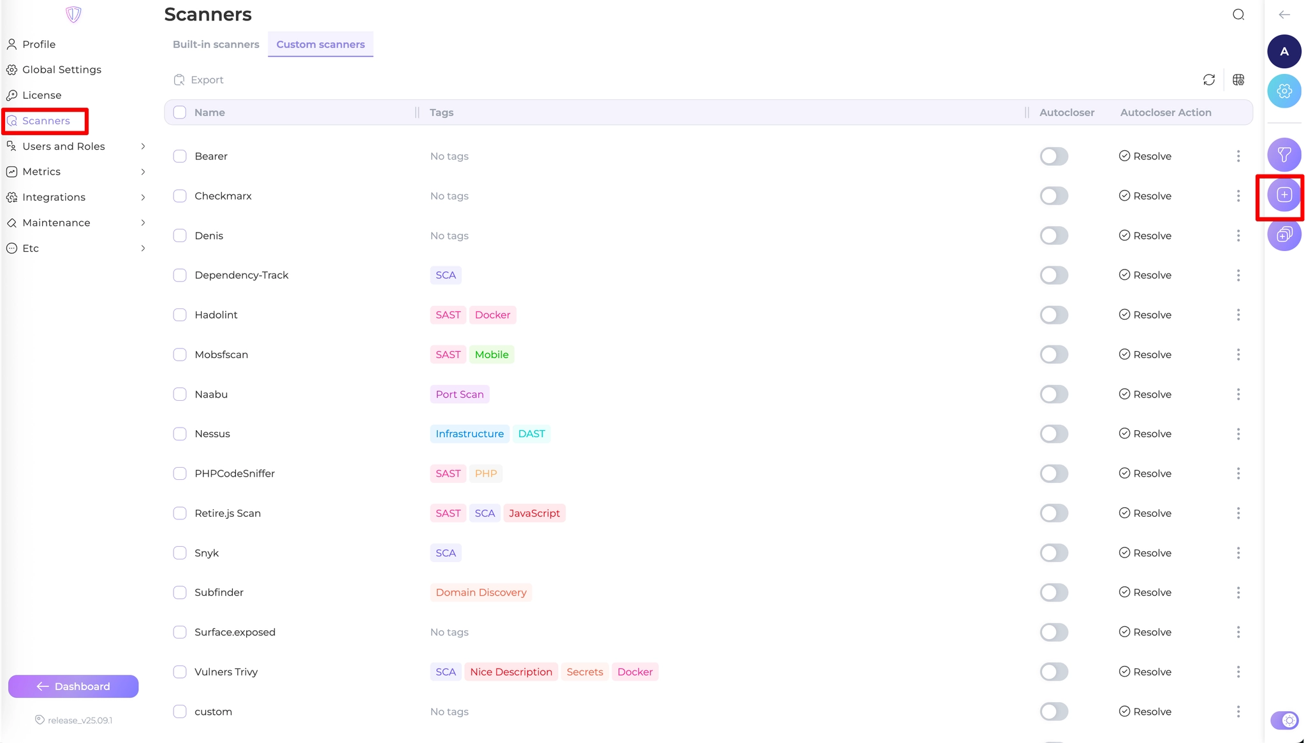Click the add scanner plus icon

pyautogui.click(x=1284, y=195)
